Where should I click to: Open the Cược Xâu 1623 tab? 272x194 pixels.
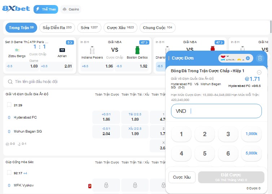tap(120, 28)
